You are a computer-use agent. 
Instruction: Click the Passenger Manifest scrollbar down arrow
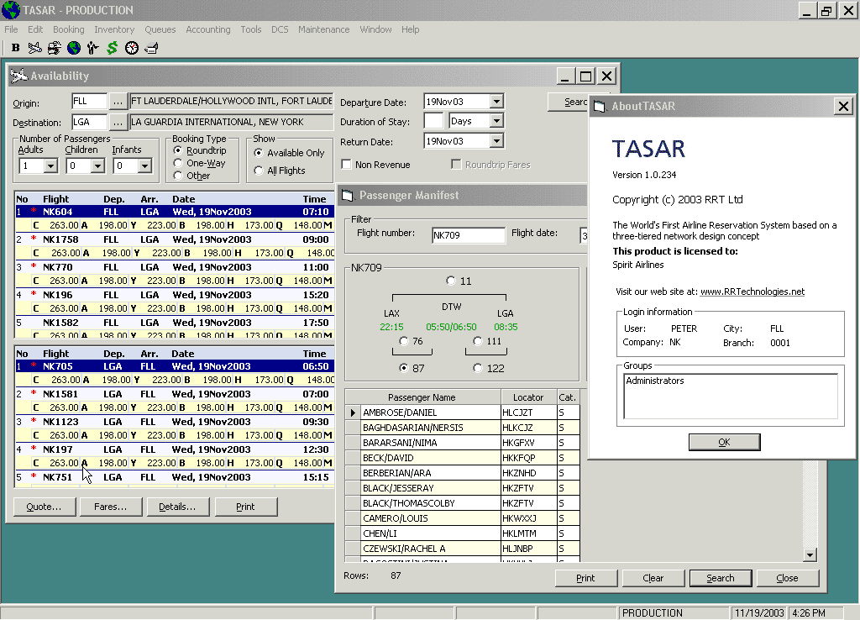coord(810,554)
